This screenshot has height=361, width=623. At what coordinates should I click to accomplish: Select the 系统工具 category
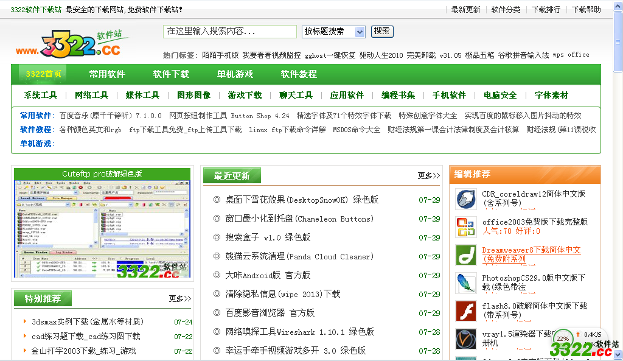click(x=41, y=96)
